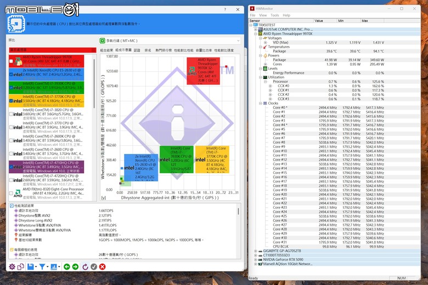Open filter icon dropdown arrow
This screenshot has height=285, width=428.
point(48,267)
